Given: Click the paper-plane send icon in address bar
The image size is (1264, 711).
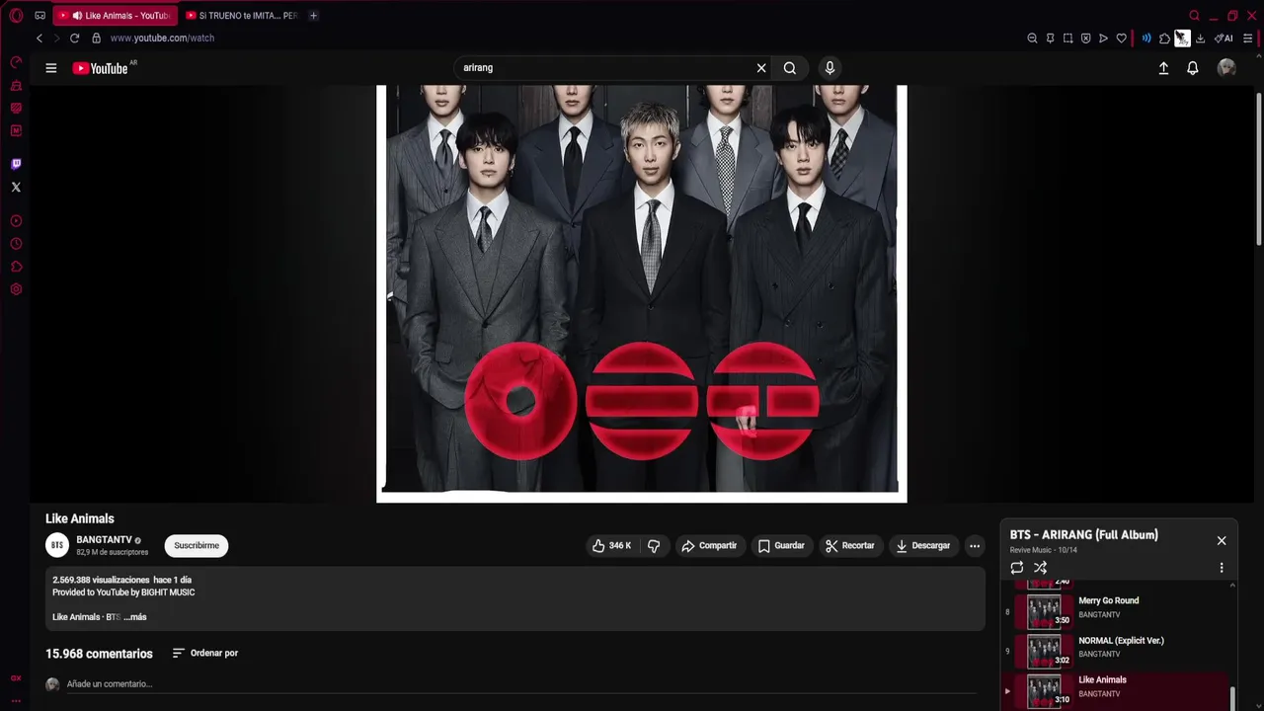Looking at the screenshot, I should pos(1103,39).
